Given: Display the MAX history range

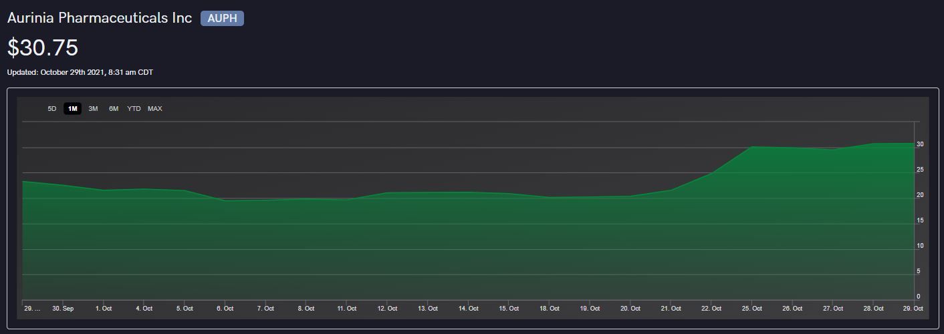Looking at the screenshot, I should point(154,109).
